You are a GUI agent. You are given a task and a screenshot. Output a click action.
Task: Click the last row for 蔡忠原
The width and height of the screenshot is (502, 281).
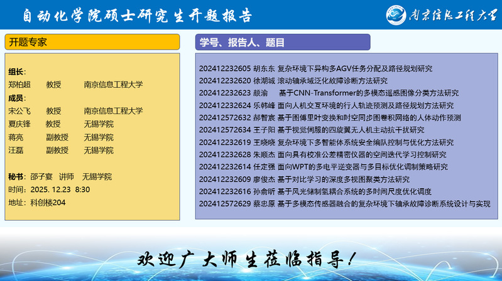(x=344, y=204)
